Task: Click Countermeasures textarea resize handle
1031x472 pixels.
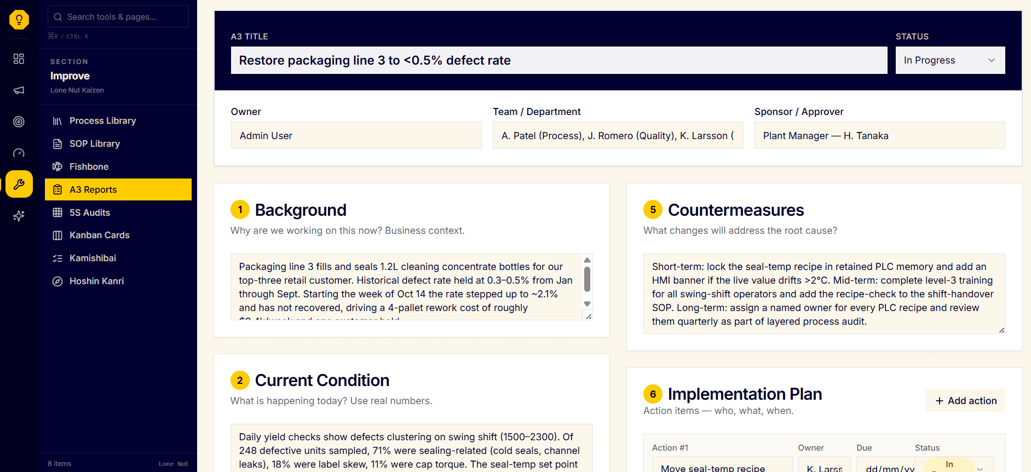Action: pos(1001,330)
